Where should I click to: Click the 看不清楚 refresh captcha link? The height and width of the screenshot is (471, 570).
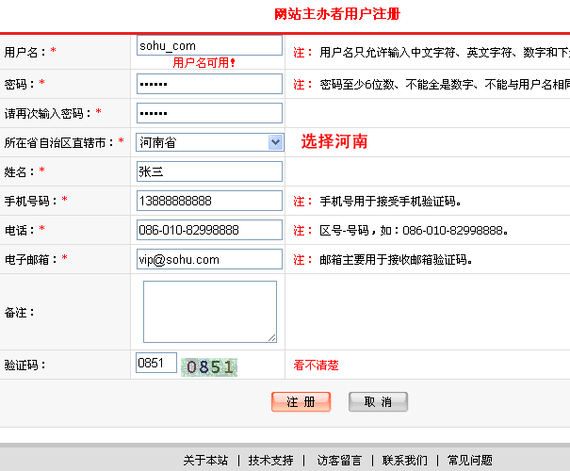pyautogui.click(x=317, y=365)
